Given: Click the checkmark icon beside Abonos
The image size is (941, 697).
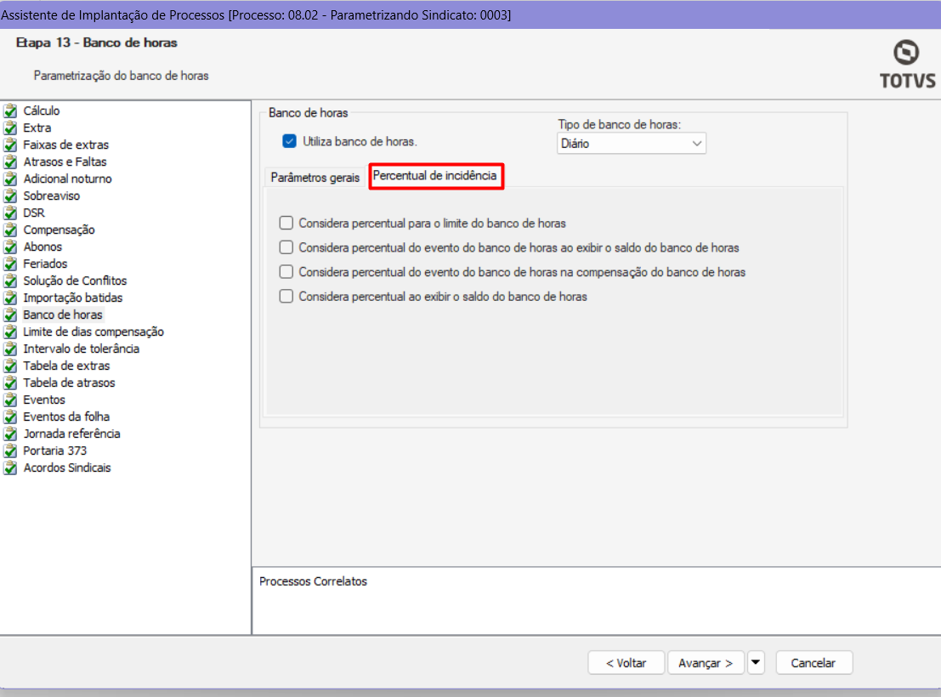Looking at the screenshot, I should 10,246.
